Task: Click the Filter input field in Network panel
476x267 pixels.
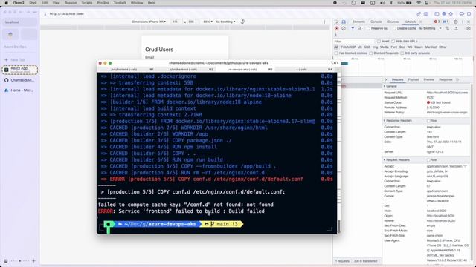Action: [354, 42]
